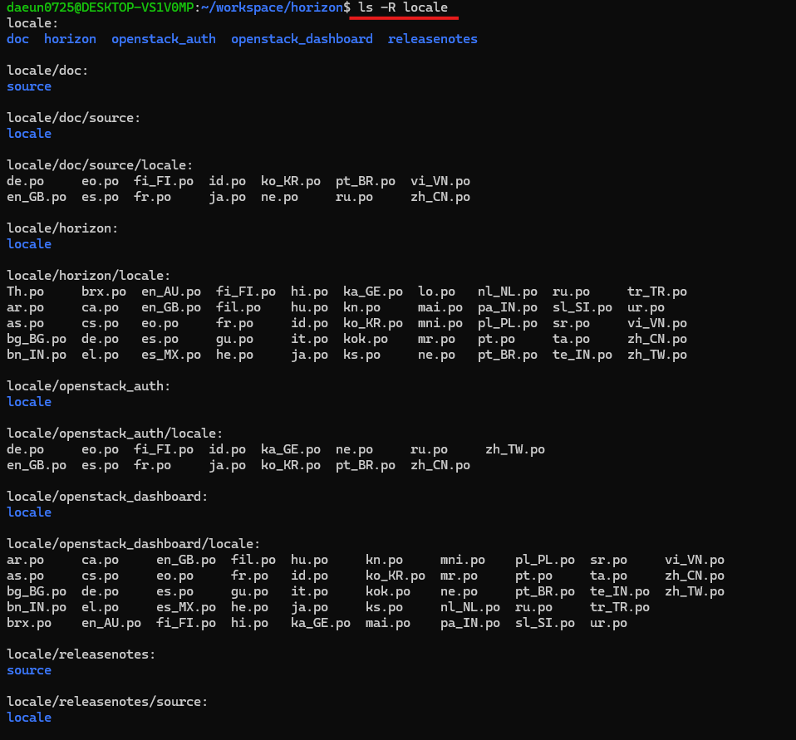Click en_GB.po in the openstack_auth/locale listing

pyautogui.click(x=37, y=465)
